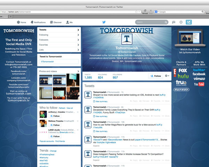
Task: Follow LAND studio
Action: click(55, 136)
